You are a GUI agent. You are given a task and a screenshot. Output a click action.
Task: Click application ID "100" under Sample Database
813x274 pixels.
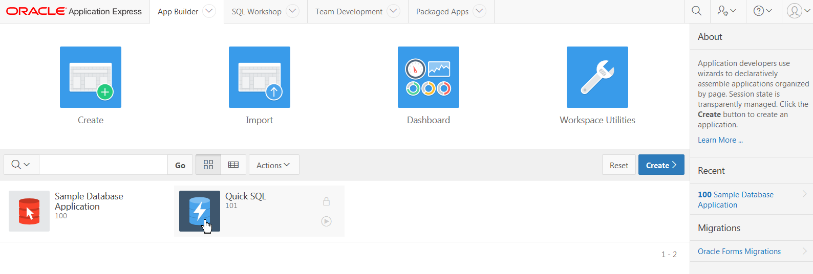click(x=61, y=216)
